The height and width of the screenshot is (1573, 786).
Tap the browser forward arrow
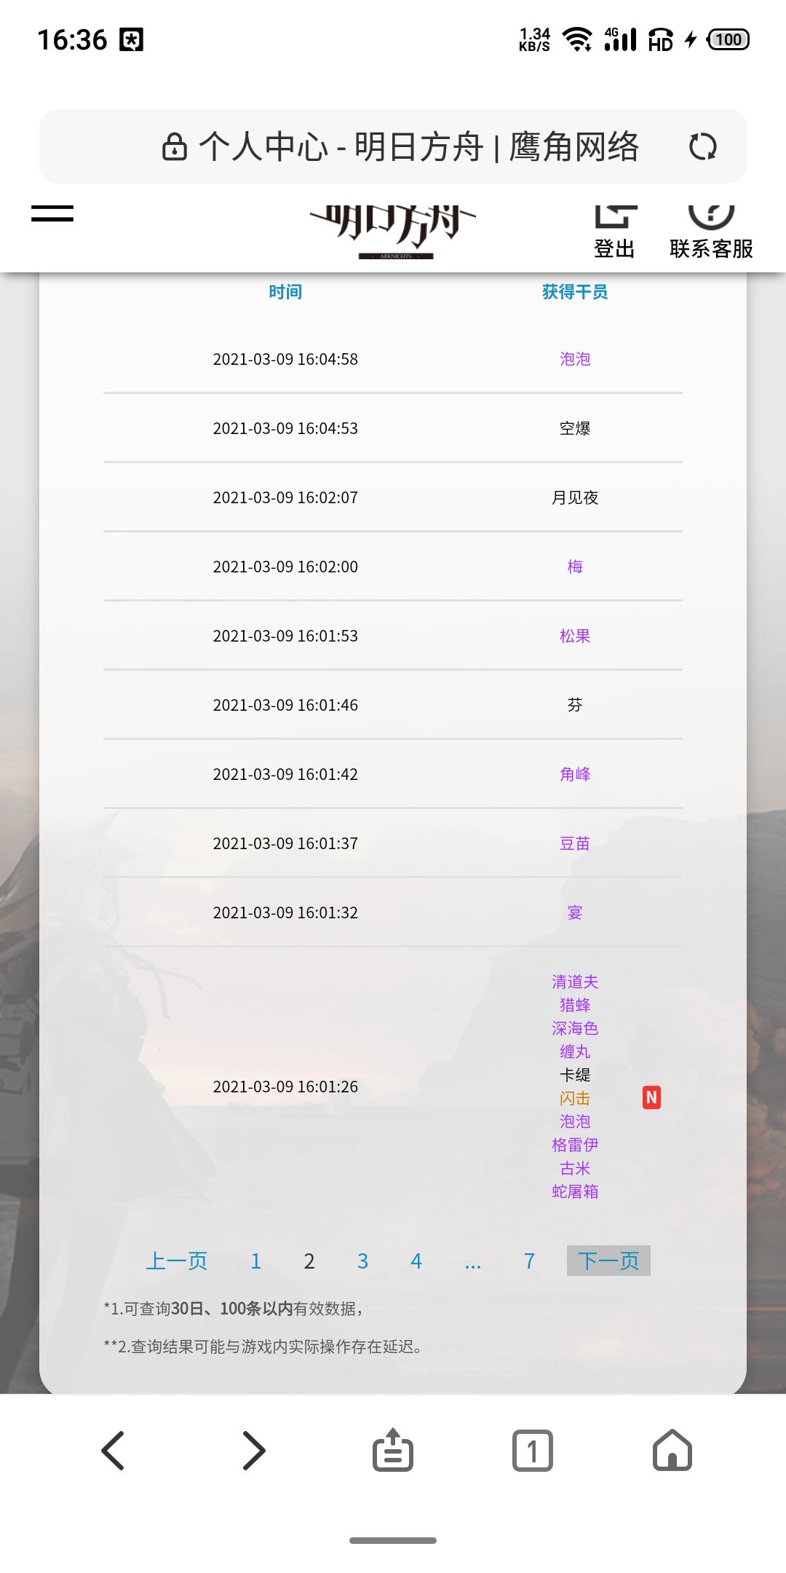253,1451
